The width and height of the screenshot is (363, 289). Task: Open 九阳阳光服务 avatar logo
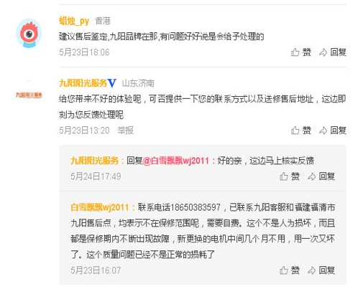tap(29, 95)
